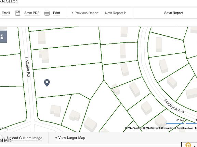Open the Email option
The width and height of the screenshot is (197, 147).
click(x=6, y=13)
